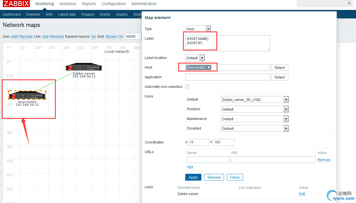
Task: Click the Apply button
Action: [193, 177]
